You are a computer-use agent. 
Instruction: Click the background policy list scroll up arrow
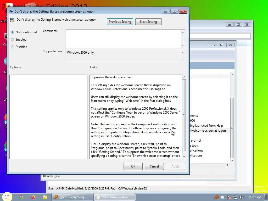[x=232, y=74]
